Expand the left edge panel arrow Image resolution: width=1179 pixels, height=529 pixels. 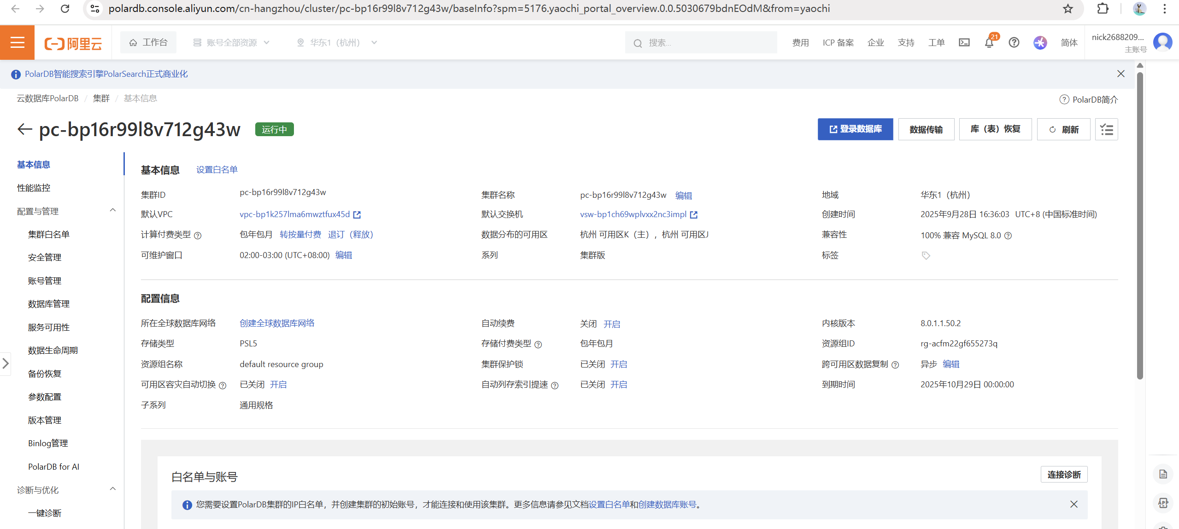(5, 363)
